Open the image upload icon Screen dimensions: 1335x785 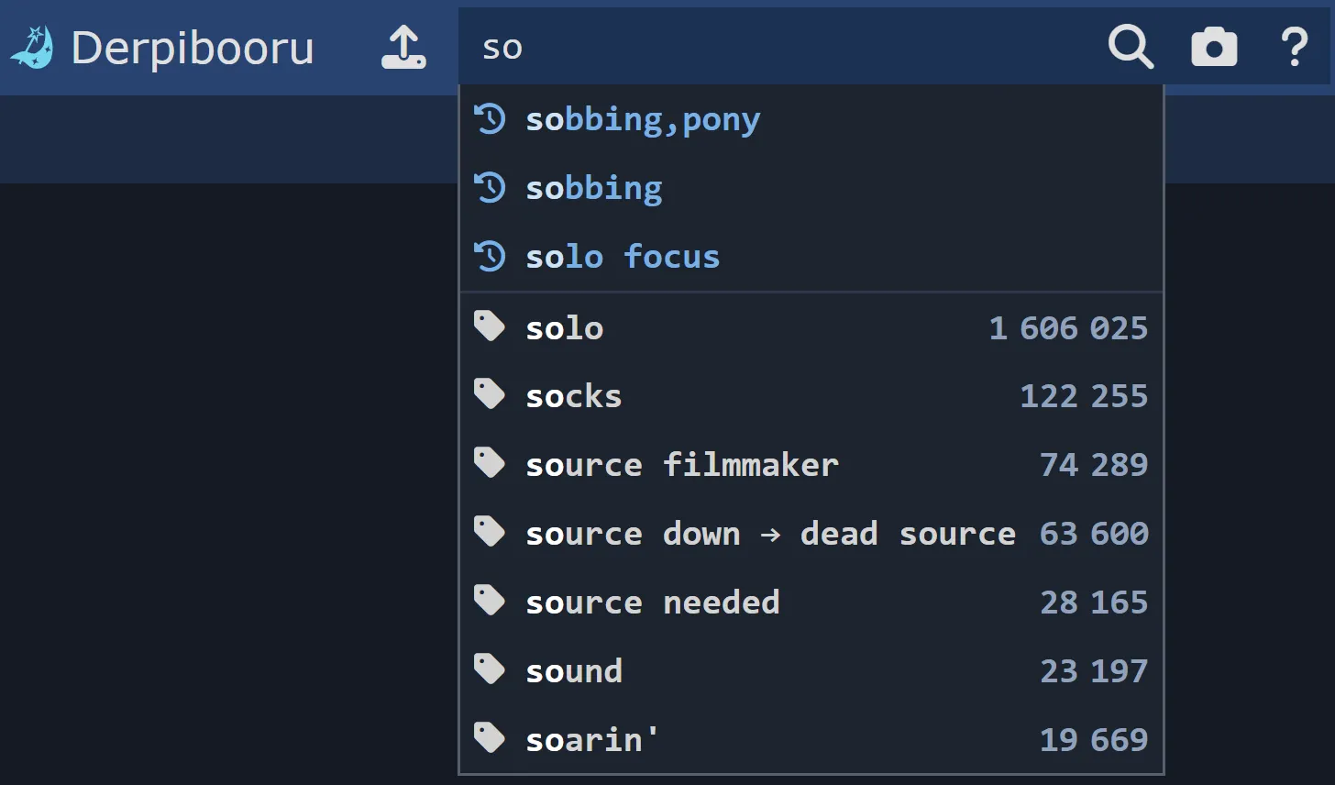(403, 47)
